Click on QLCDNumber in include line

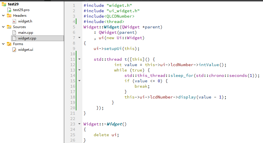coord(119,16)
